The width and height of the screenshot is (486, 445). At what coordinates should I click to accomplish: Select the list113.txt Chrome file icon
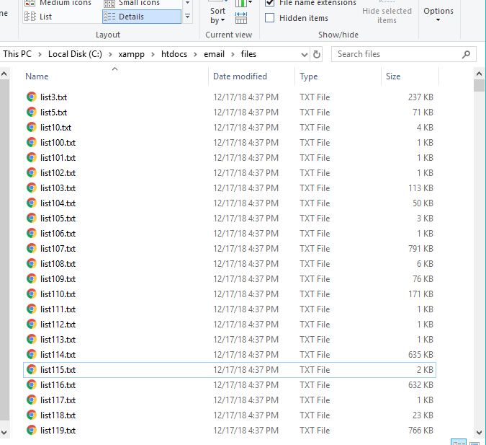pyautogui.click(x=31, y=340)
